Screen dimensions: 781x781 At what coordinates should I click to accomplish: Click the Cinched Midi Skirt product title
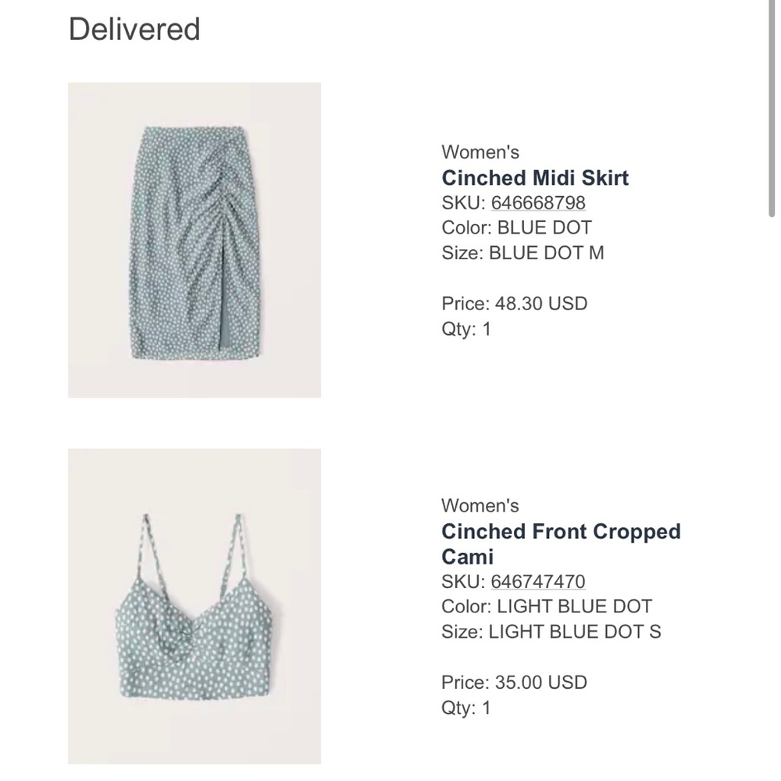[x=534, y=178]
